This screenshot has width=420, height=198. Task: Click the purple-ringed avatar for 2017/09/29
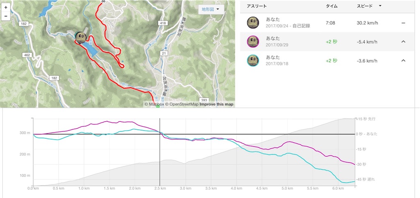(x=253, y=41)
